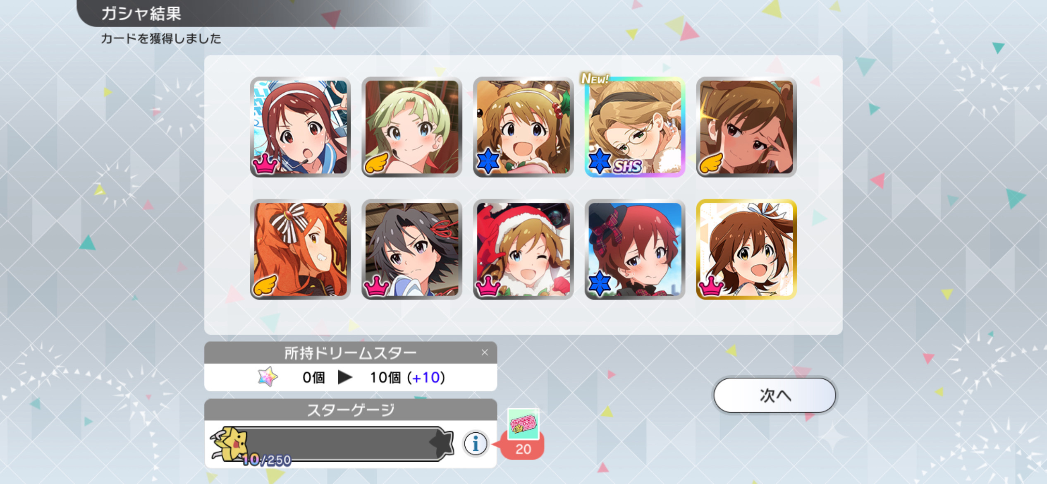
Task: Select the green-haired girl card
Action: [412, 127]
